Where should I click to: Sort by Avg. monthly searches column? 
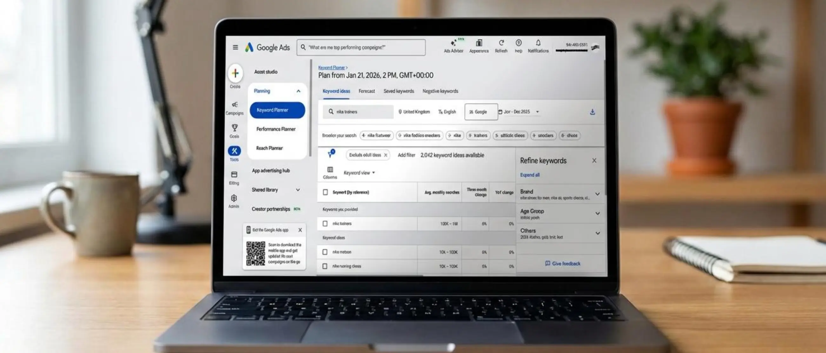point(442,192)
